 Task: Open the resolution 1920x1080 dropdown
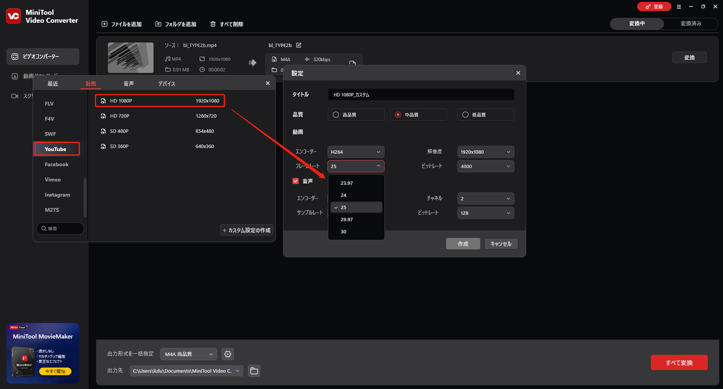coord(486,152)
